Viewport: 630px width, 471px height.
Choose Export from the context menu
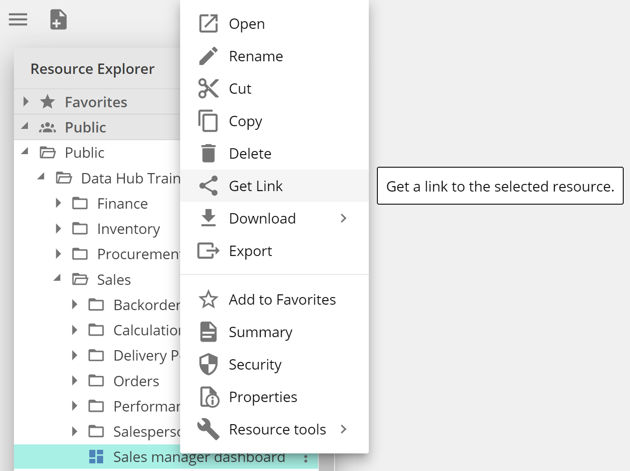tap(274, 251)
